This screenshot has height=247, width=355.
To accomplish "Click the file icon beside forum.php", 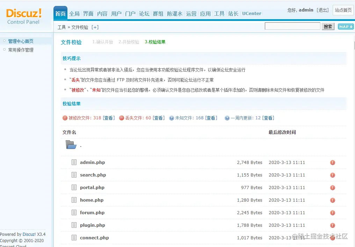I will click(74, 212).
